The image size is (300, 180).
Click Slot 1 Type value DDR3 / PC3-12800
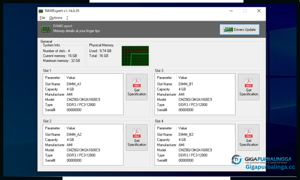(x=81, y=105)
